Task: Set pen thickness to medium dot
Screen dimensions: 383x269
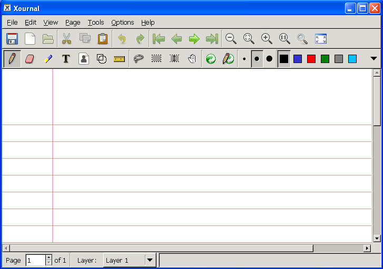Action: pyautogui.click(x=257, y=59)
